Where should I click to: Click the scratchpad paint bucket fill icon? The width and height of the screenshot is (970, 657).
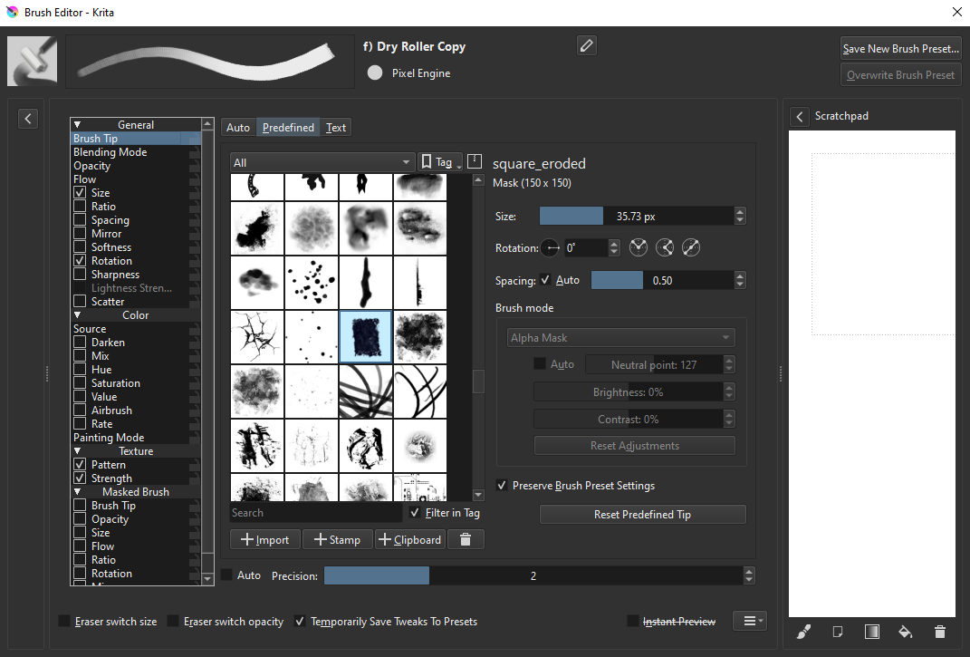click(905, 632)
